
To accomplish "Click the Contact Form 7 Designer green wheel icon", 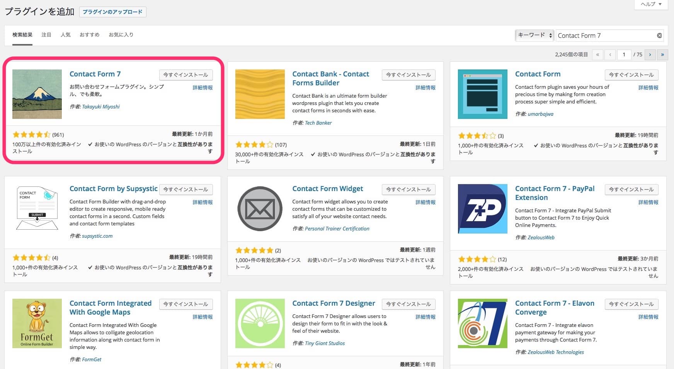I will [260, 323].
